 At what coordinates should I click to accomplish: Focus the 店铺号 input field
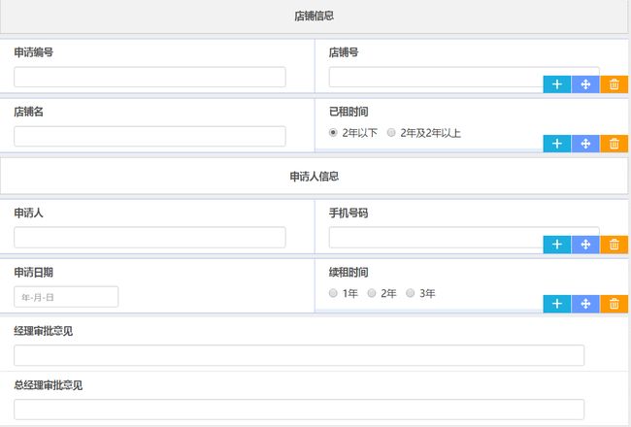click(464, 77)
